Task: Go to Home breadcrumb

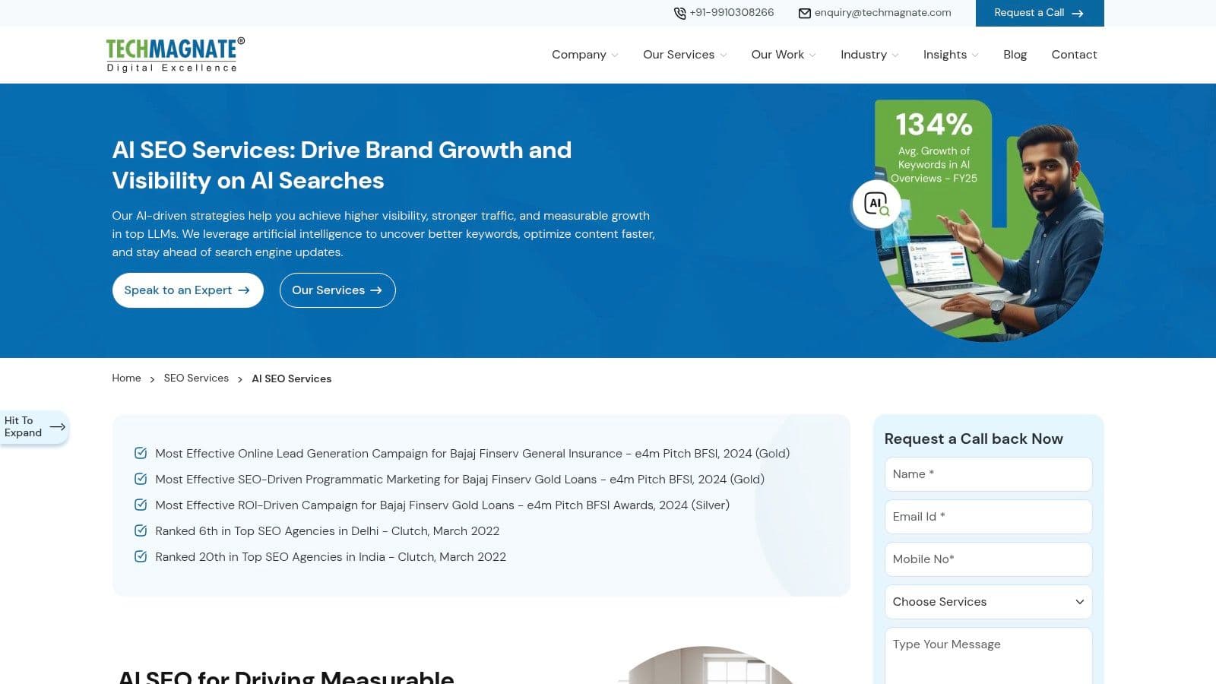Action: click(x=126, y=378)
